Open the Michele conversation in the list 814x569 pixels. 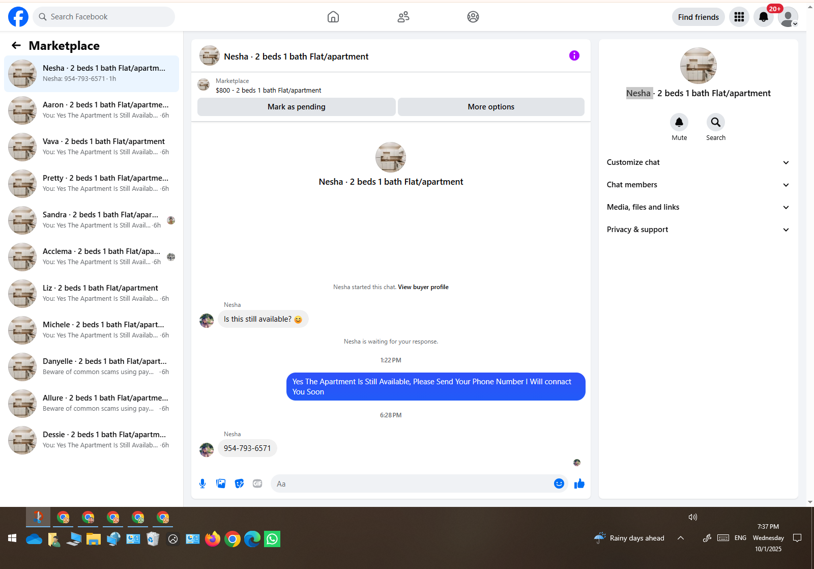click(x=92, y=330)
